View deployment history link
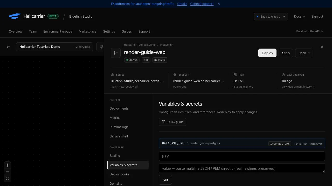This screenshot has width=332, height=186. 298,87
